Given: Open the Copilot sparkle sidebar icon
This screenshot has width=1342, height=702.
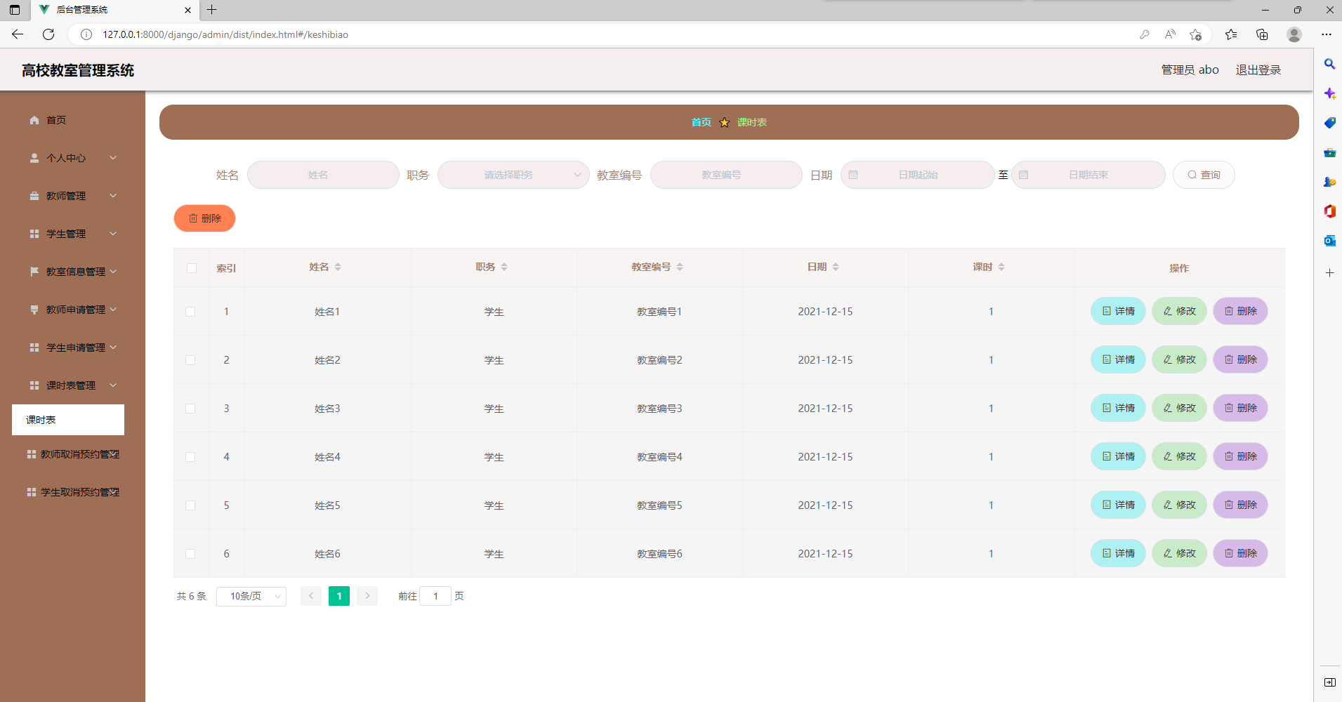Looking at the screenshot, I should pos(1329,93).
